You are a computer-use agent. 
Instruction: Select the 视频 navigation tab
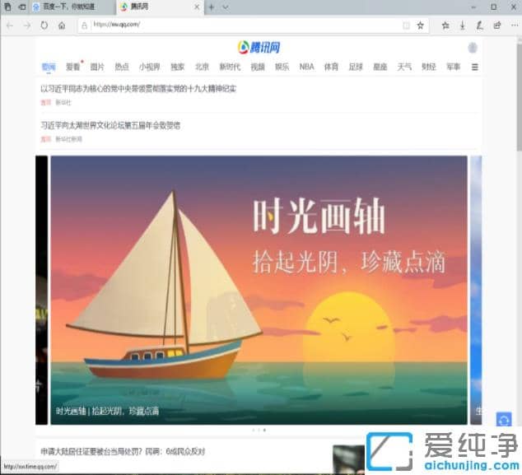click(258, 67)
